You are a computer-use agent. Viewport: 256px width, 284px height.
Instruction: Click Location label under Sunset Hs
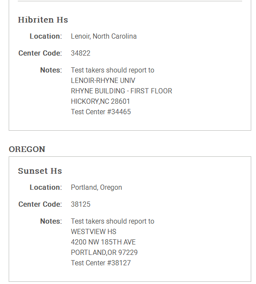point(46,187)
